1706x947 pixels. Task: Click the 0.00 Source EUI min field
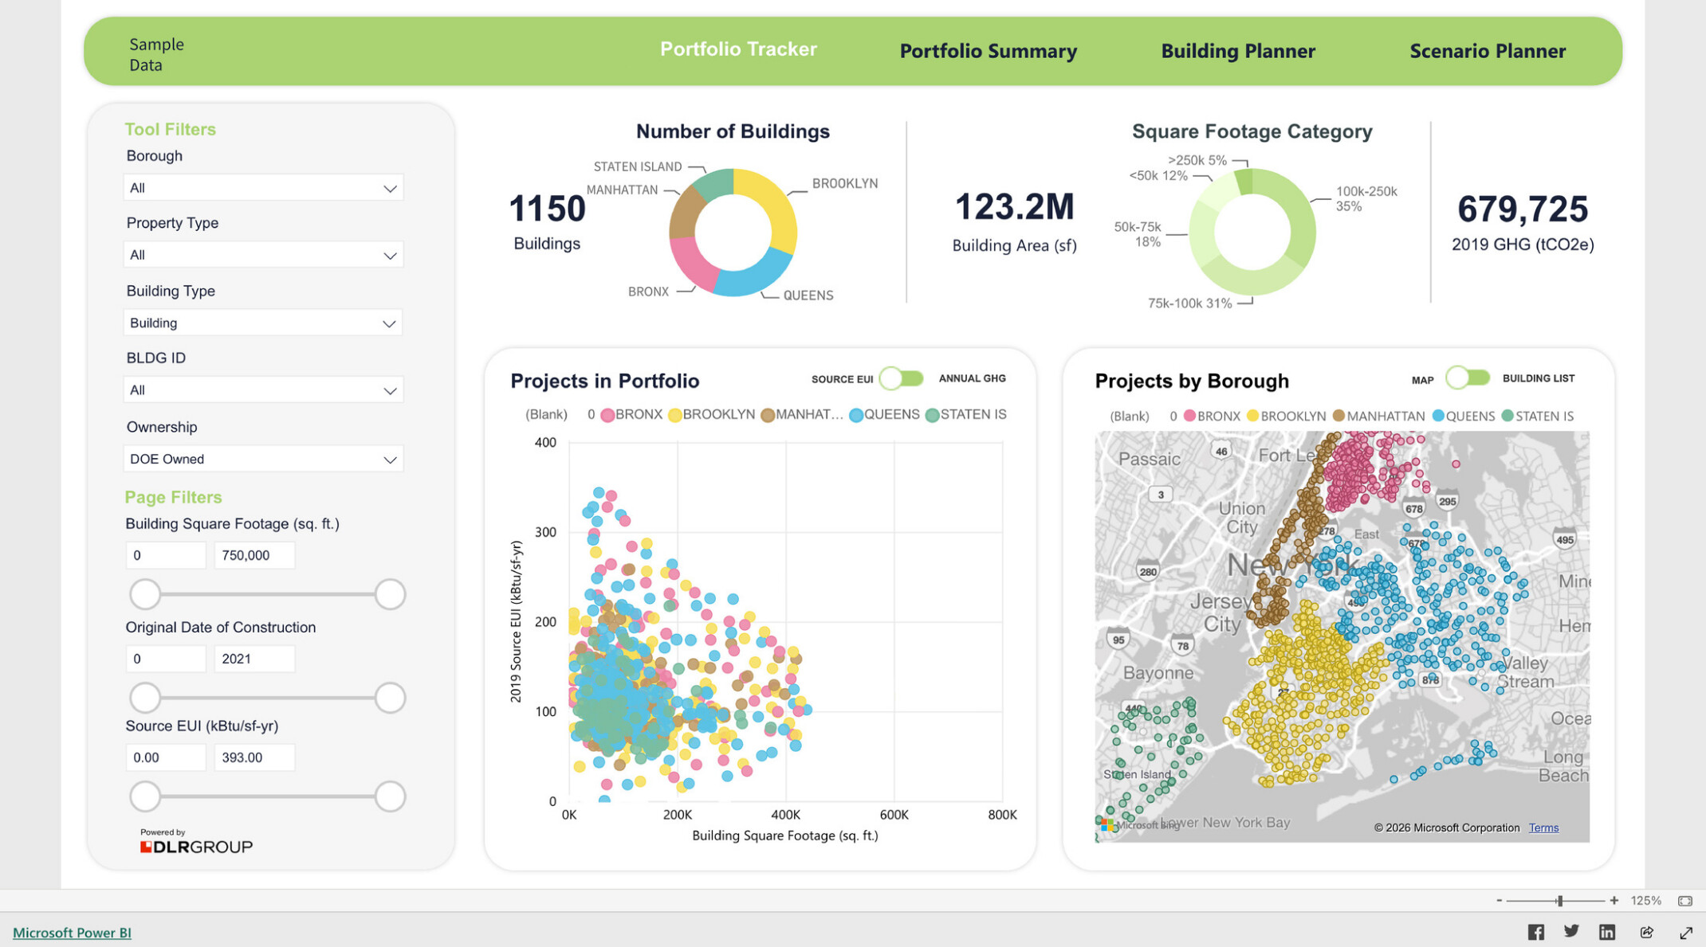[166, 757]
